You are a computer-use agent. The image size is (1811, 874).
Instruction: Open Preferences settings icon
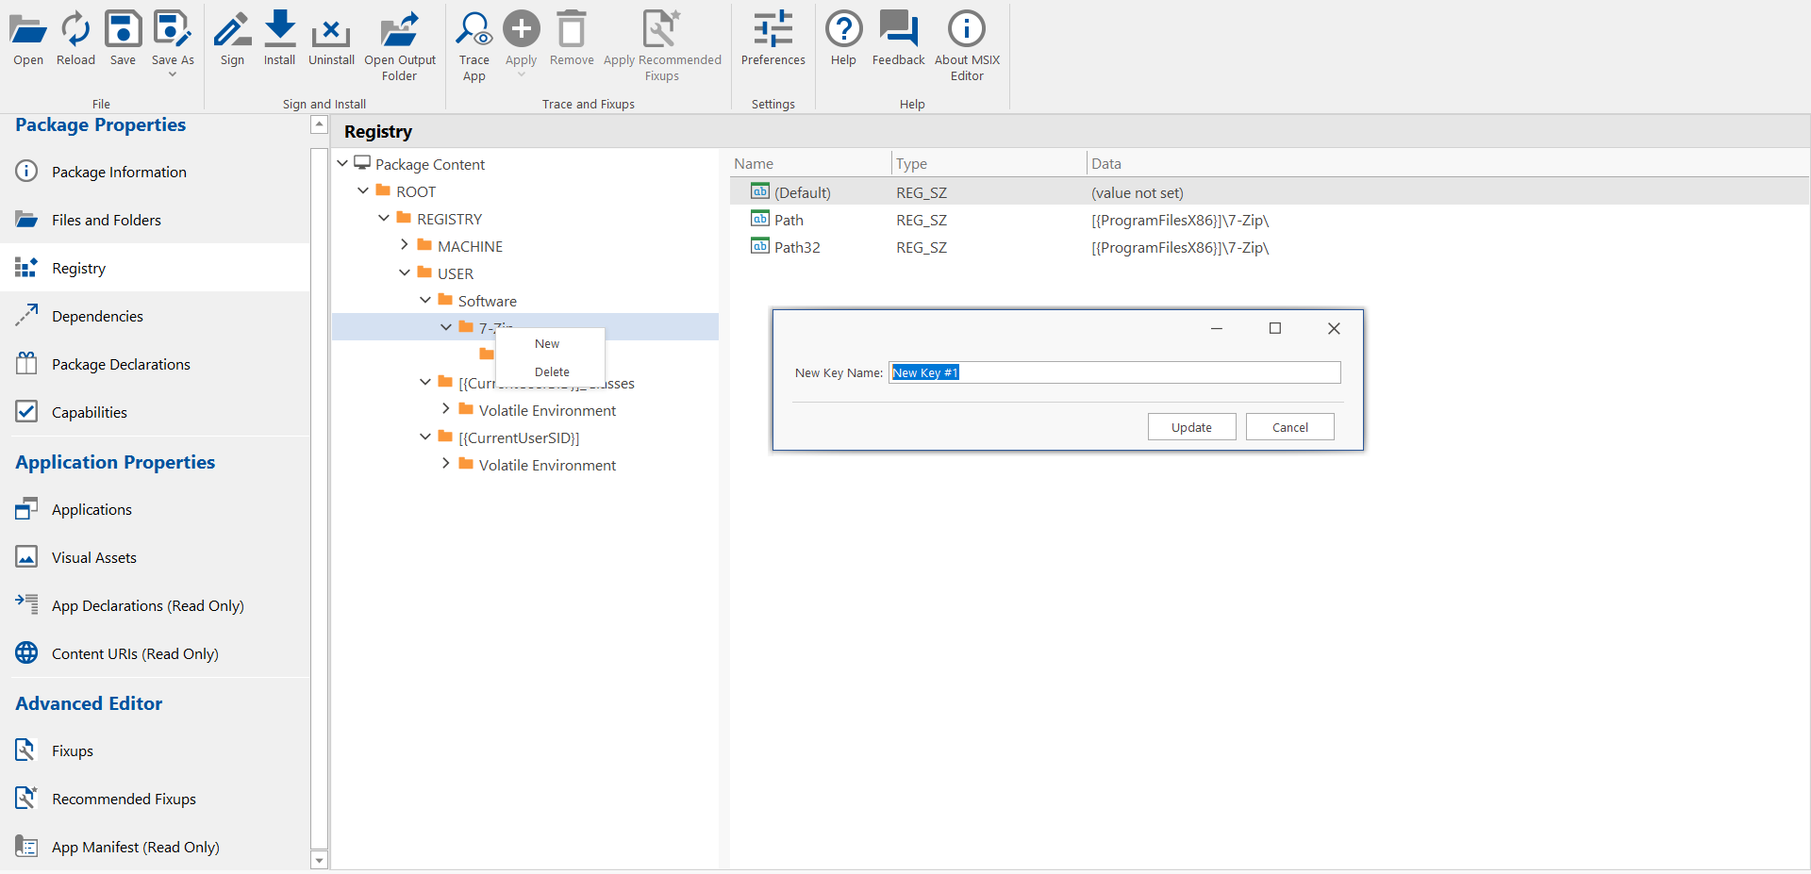point(773,31)
